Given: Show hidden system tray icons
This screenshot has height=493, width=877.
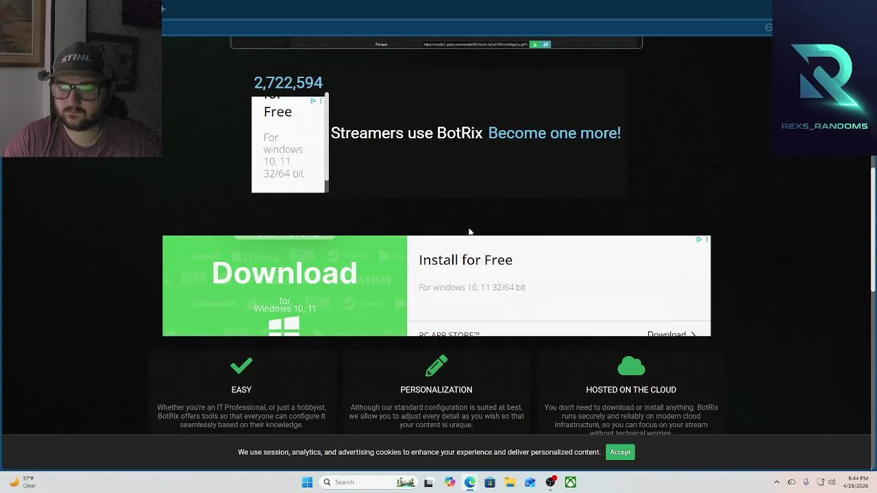Looking at the screenshot, I should (776, 482).
